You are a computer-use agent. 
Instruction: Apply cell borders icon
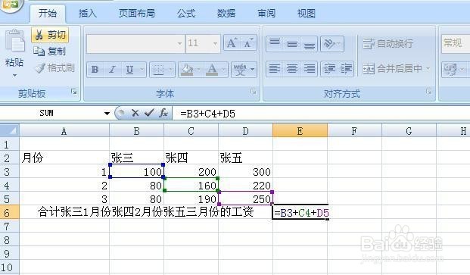pyautogui.click(x=158, y=70)
